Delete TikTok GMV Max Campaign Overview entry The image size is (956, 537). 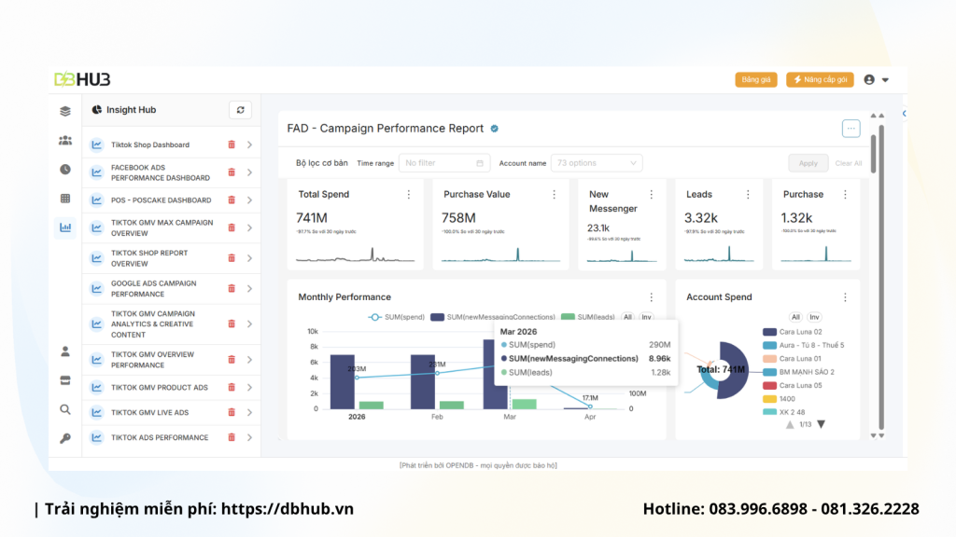[232, 227]
